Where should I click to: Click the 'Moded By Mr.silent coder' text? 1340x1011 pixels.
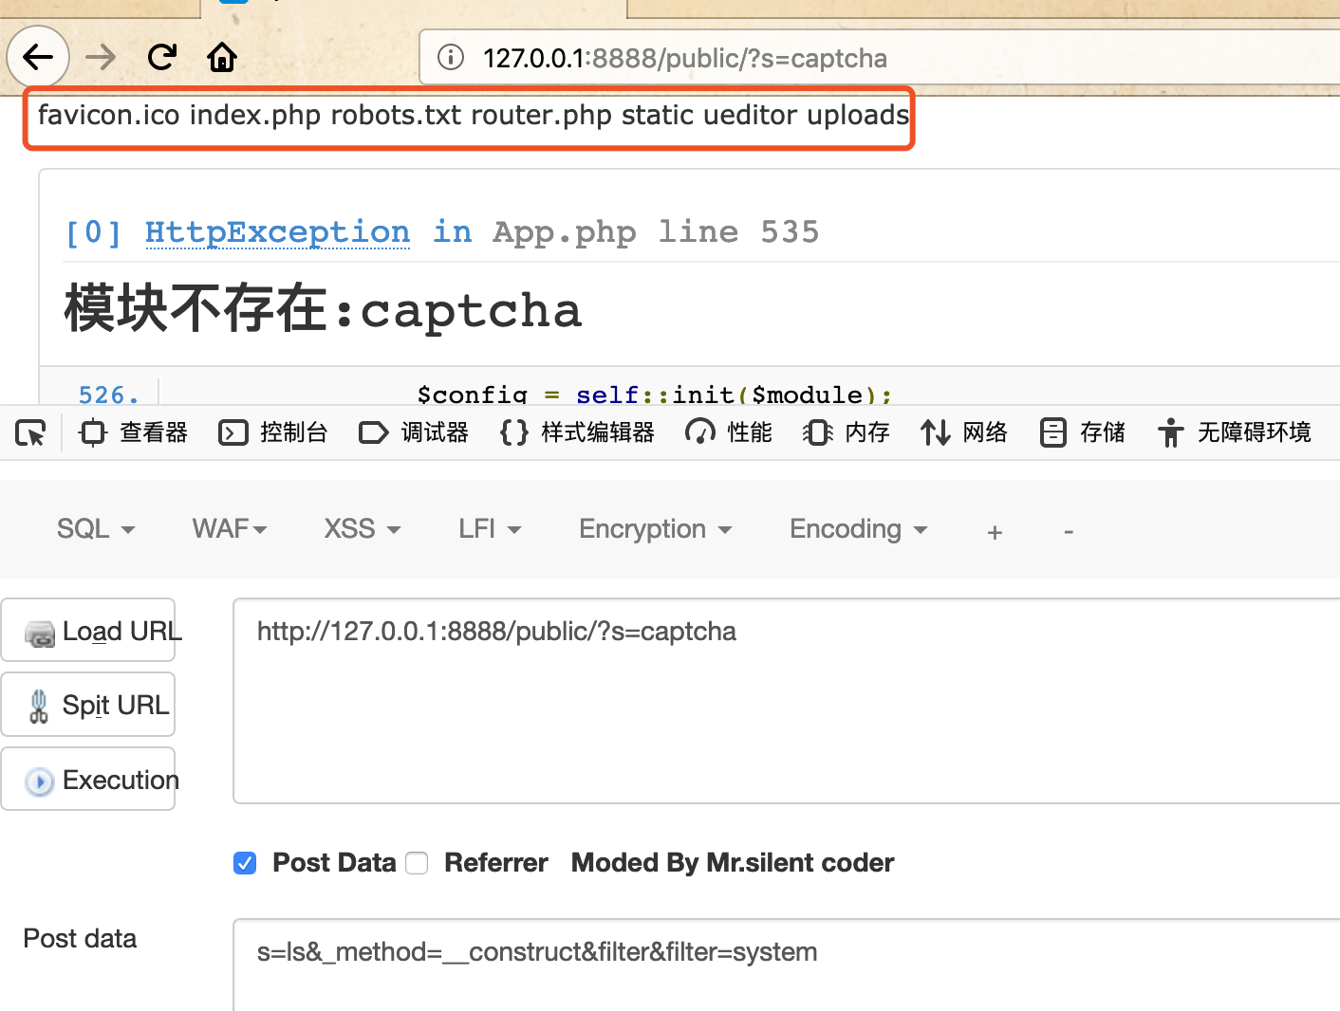[x=733, y=863]
